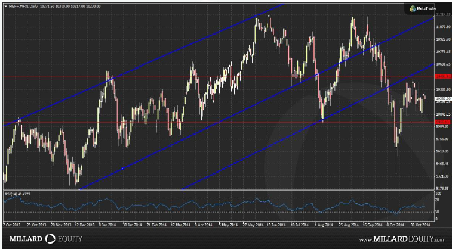
Task: Click the RSI 30 level label
Action: [437, 212]
